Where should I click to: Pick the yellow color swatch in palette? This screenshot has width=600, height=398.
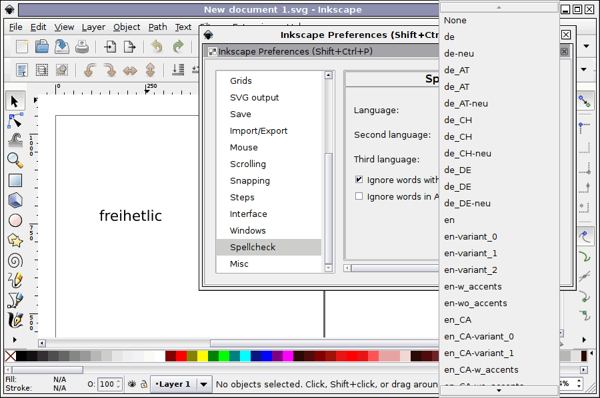pyautogui.click(x=203, y=356)
